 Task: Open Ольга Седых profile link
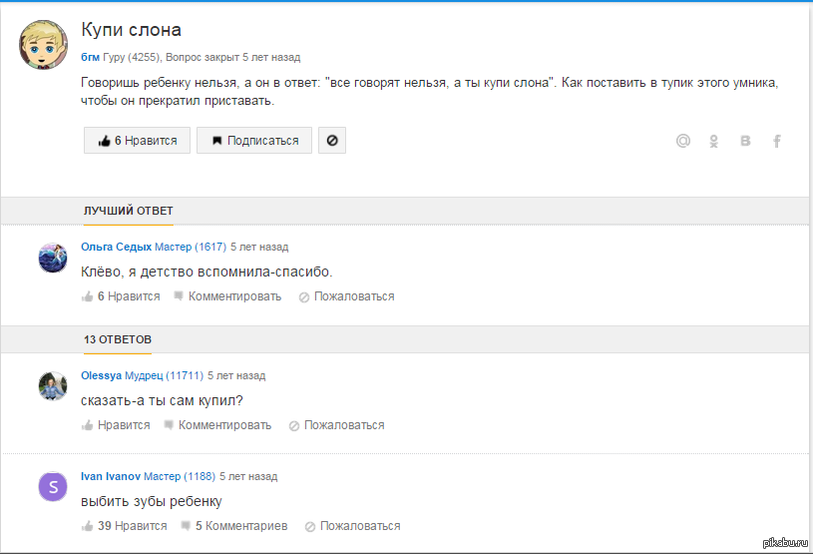pos(116,247)
